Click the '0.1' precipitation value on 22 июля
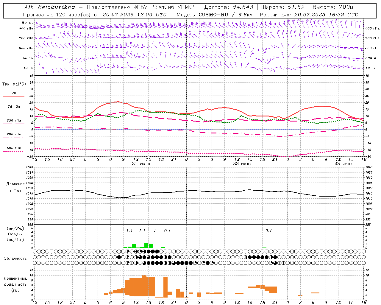 [x=269, y=231]
